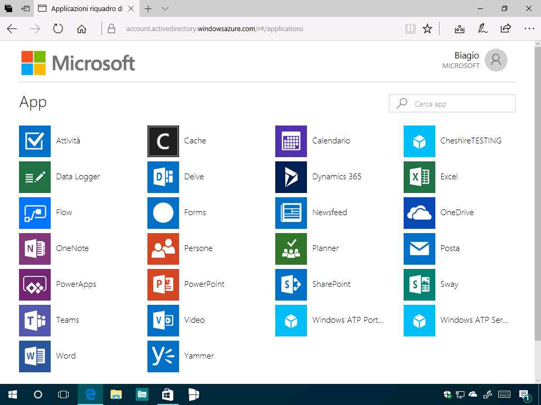Screen dimensions: 541x405
Task: Open the touch keyboard tray icon
Action: (x=505, y=394)
